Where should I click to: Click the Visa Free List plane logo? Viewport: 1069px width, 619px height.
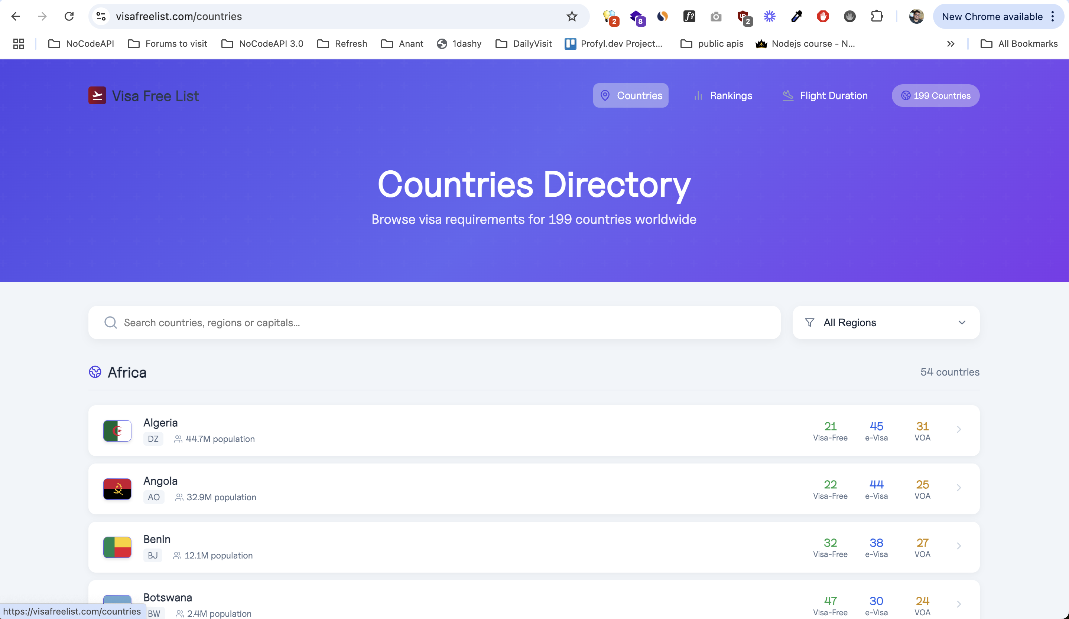coord(97,95)
